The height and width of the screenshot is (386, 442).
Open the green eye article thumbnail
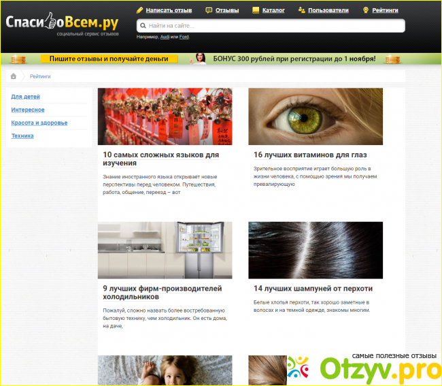[316, 116]
